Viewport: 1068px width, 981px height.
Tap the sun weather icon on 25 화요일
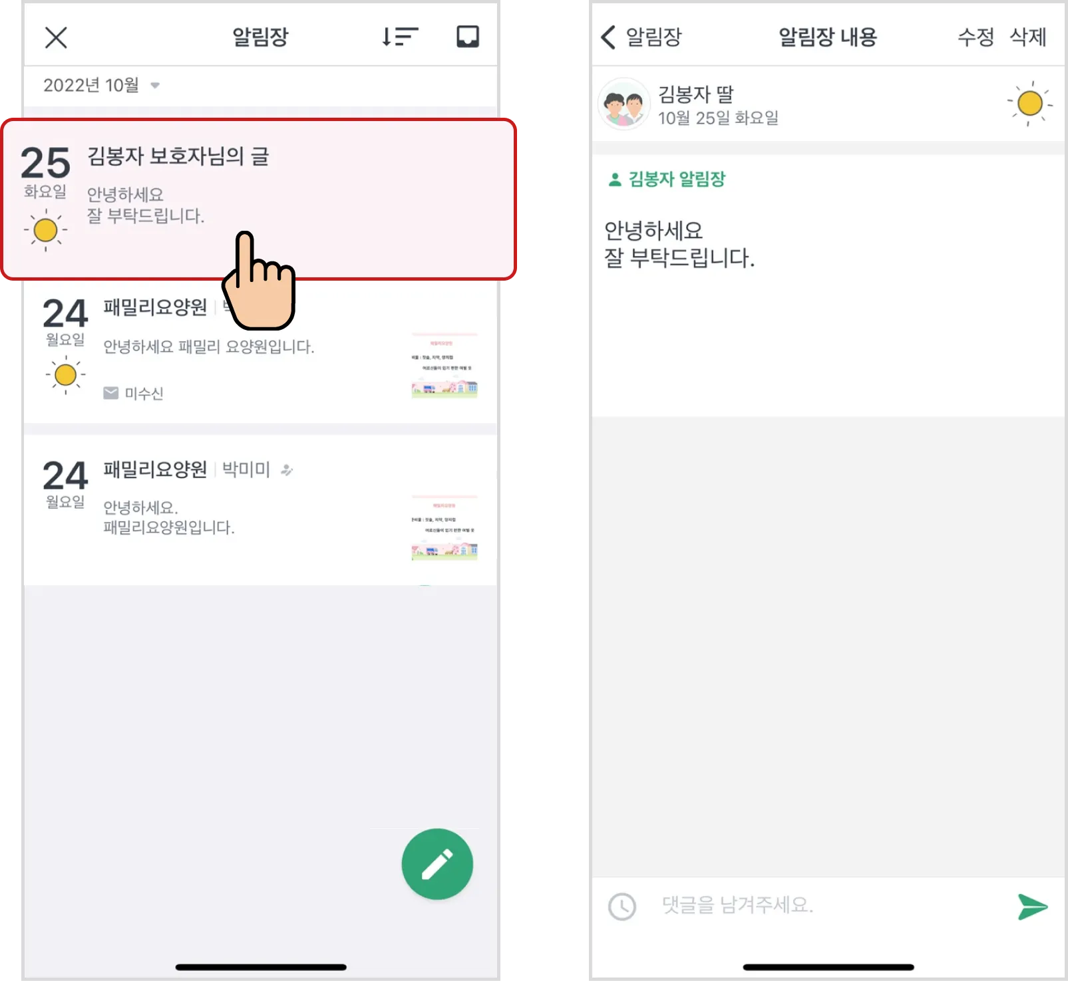45,230
